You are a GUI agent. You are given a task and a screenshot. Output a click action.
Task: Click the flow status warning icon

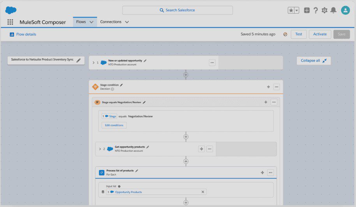[285, 34]
